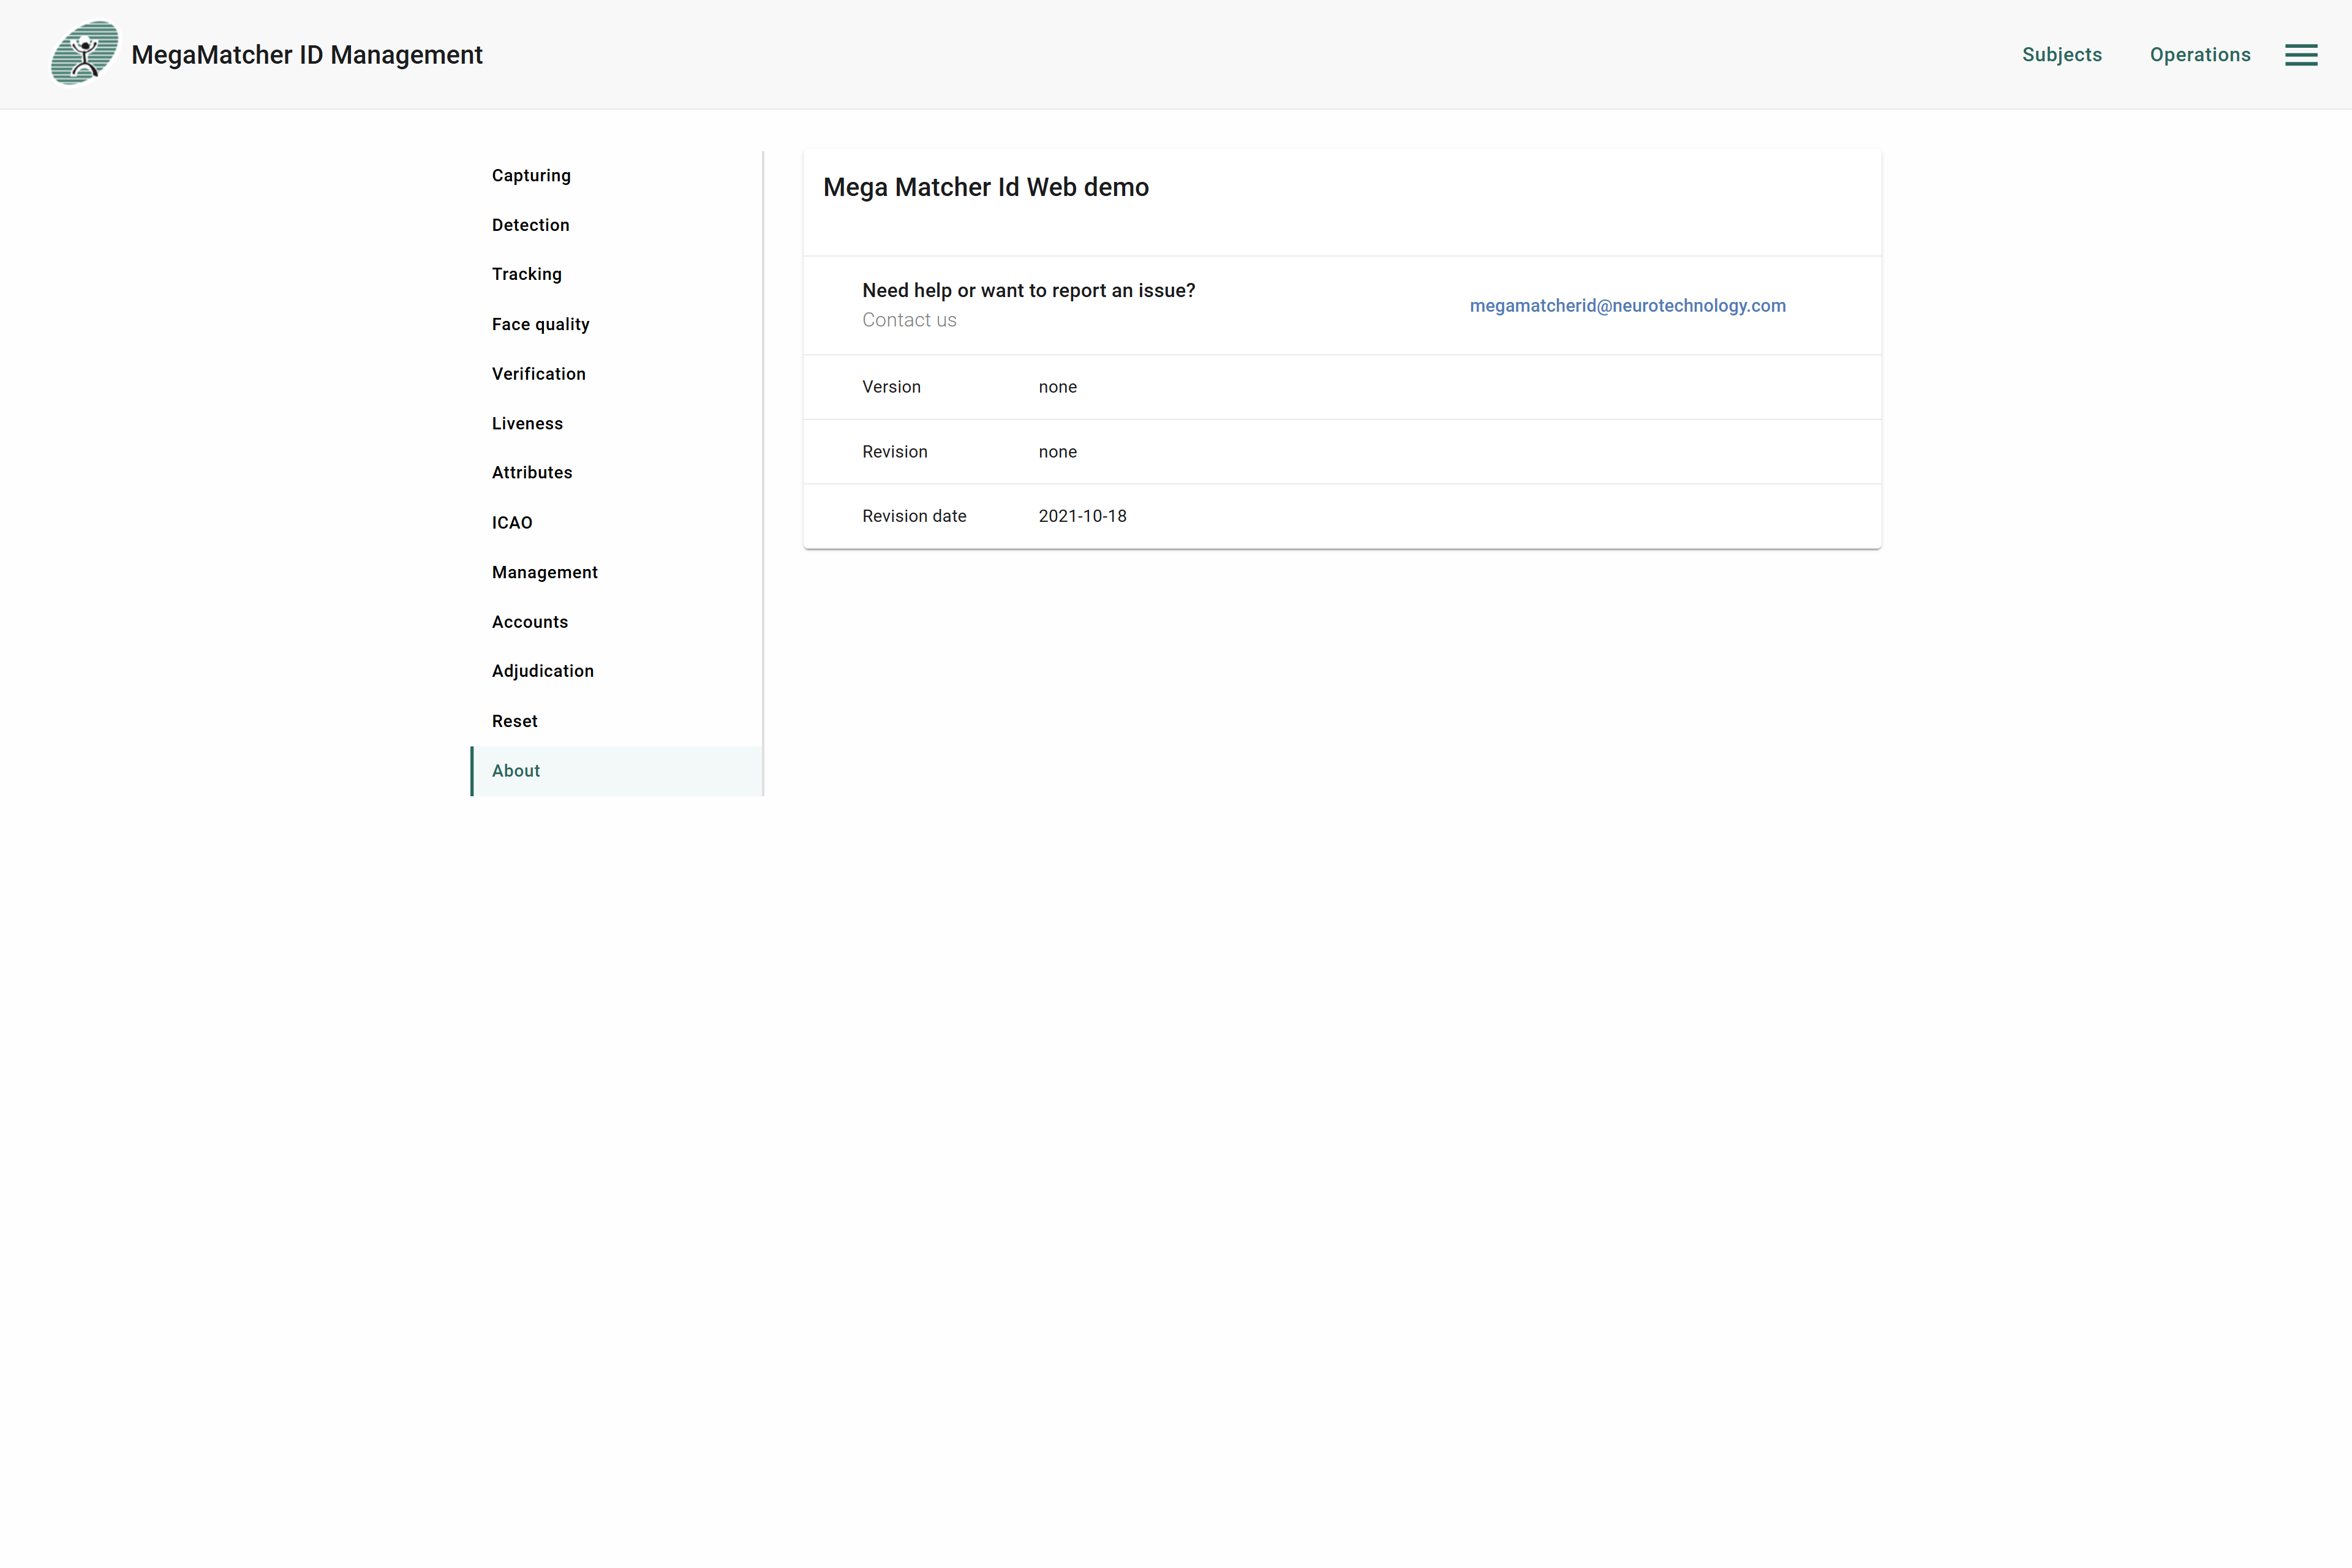The height and width of the screenshot is (1568, 2352).
Task: Click the MegaMatcher logo icon
Action: [85, 54]
